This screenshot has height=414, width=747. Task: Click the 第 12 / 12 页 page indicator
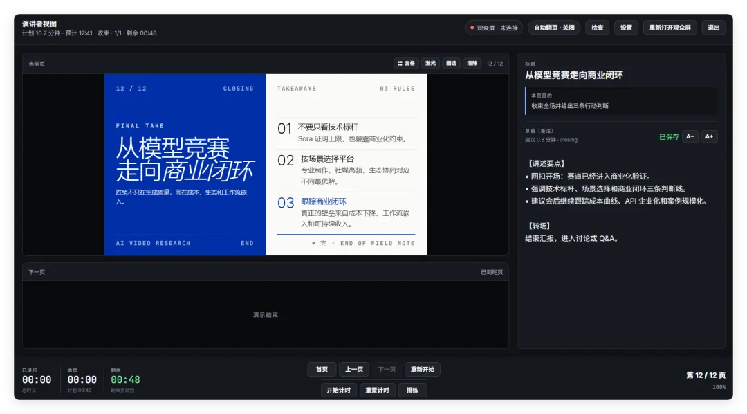click(x=706, y=375)
